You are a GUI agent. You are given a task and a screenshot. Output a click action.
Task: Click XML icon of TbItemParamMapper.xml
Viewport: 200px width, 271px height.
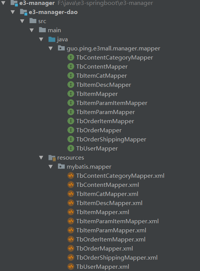pos(71,230)
